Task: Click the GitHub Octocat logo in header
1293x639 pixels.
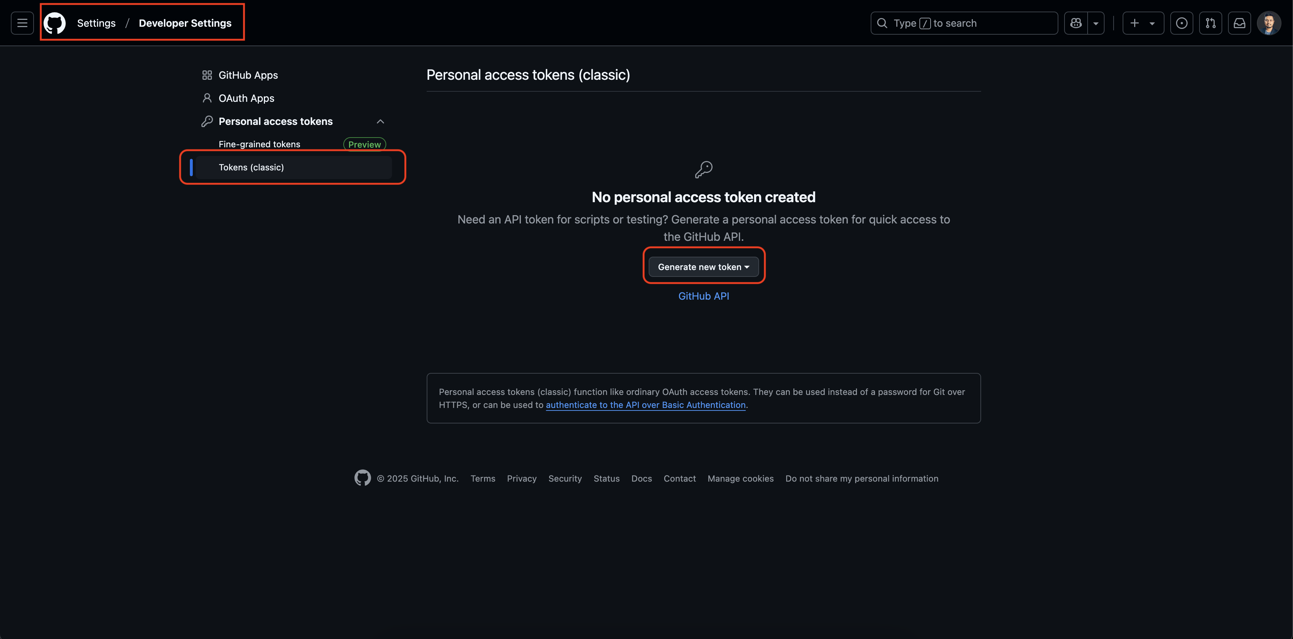Action: 55,23
